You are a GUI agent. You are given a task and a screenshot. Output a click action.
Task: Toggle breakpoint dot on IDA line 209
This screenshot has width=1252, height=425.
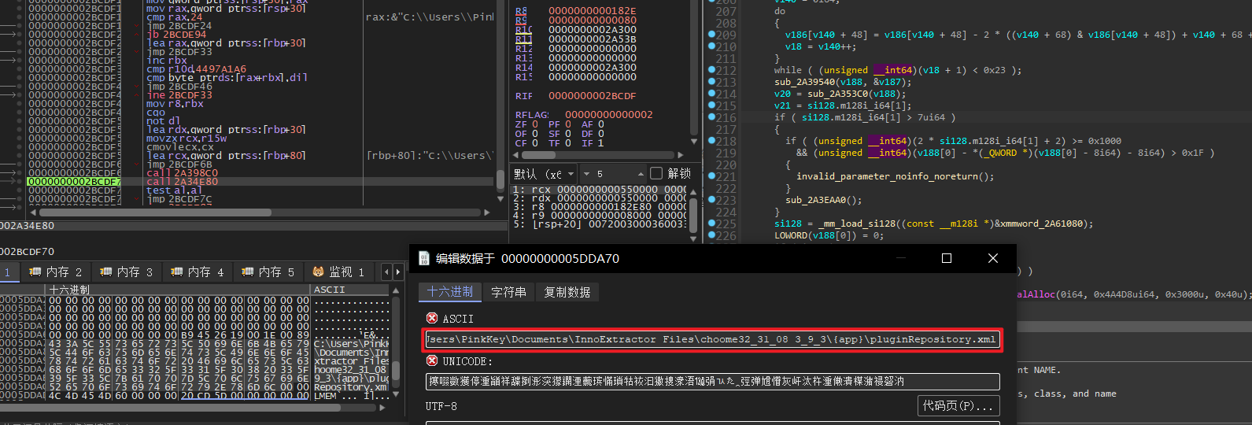tap(711, 35)
